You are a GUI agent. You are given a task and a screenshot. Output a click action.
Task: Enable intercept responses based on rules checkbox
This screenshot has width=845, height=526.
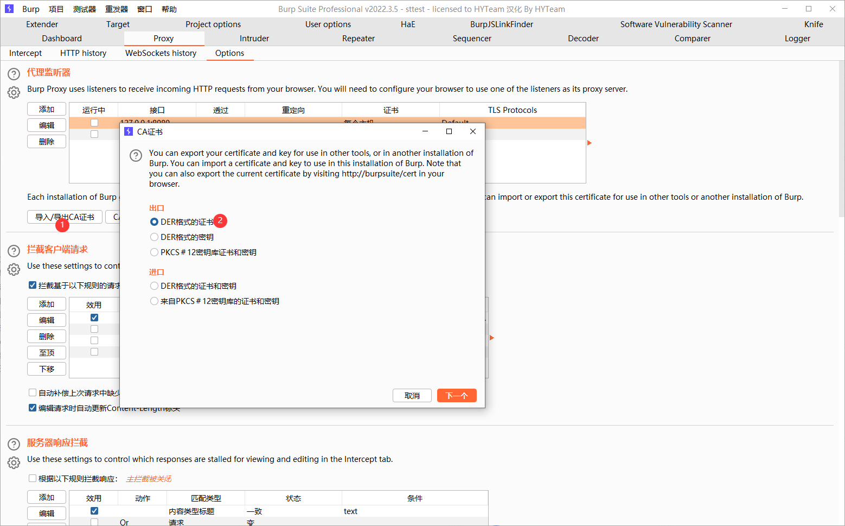pyautogui.click(x=33, y=478)
